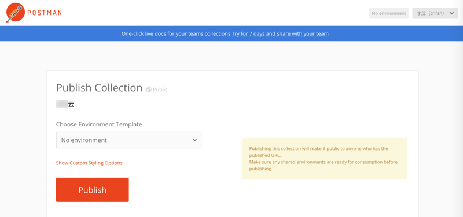Open Try for 7 days team link
The width and height of the screenshot is (463, 217).
click(280, 33)
